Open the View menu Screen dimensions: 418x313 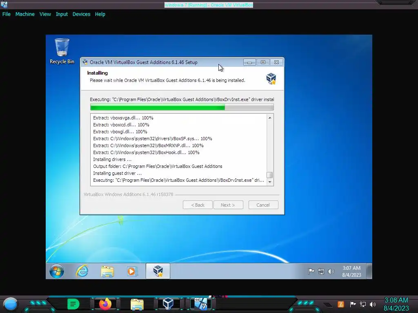[45, 14]
